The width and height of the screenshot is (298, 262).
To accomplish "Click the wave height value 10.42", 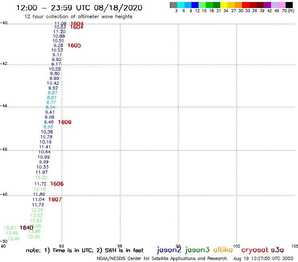I will tap(53, 83).
